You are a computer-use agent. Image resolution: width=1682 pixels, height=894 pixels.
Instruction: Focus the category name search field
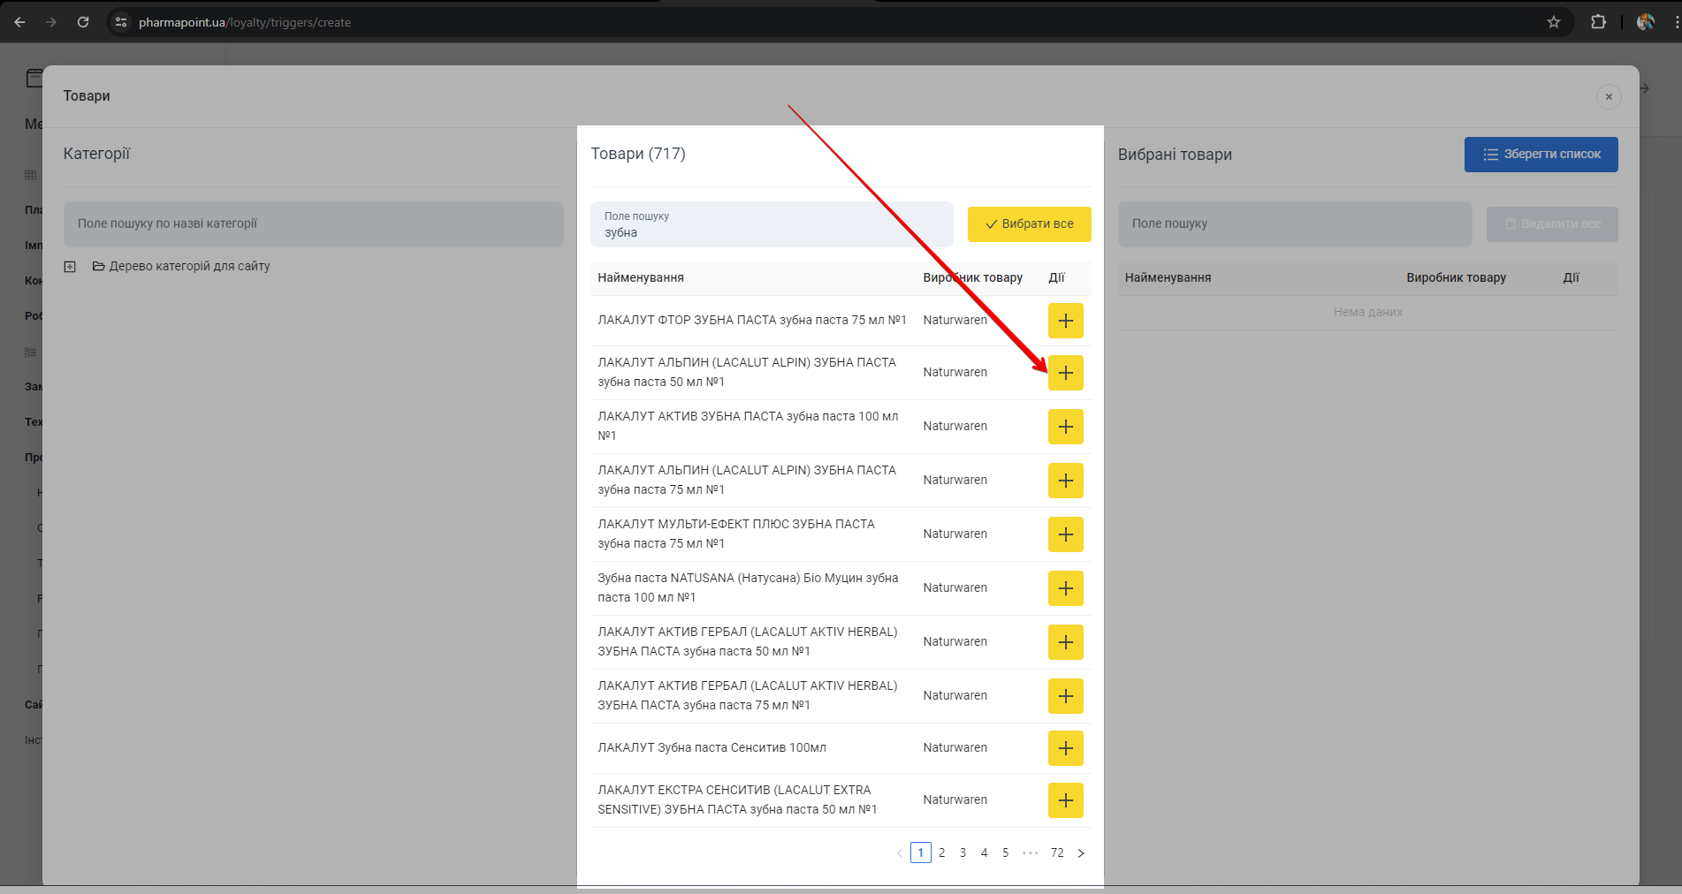313,224
